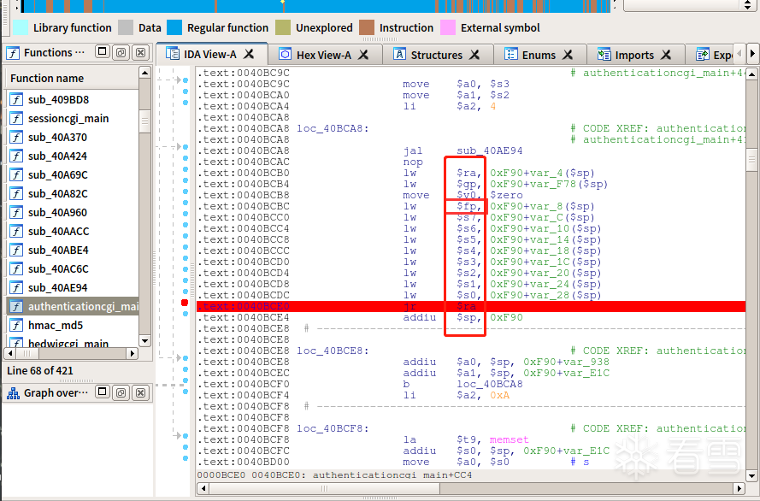Open the Structures tab
760x501 pixels.
(x=436, y=55)
